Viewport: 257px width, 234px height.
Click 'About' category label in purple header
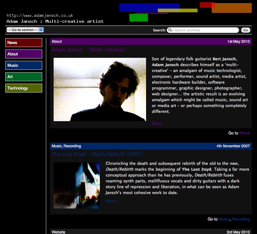[57, 42]
